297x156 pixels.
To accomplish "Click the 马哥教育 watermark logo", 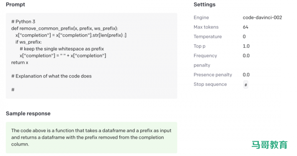I will (269, 145).
